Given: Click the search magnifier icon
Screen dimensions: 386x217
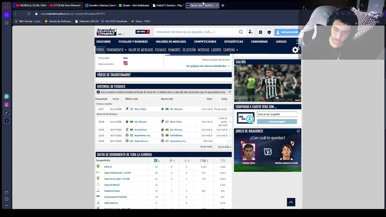Looking at the screenshot, I should [x=241, y=32].
